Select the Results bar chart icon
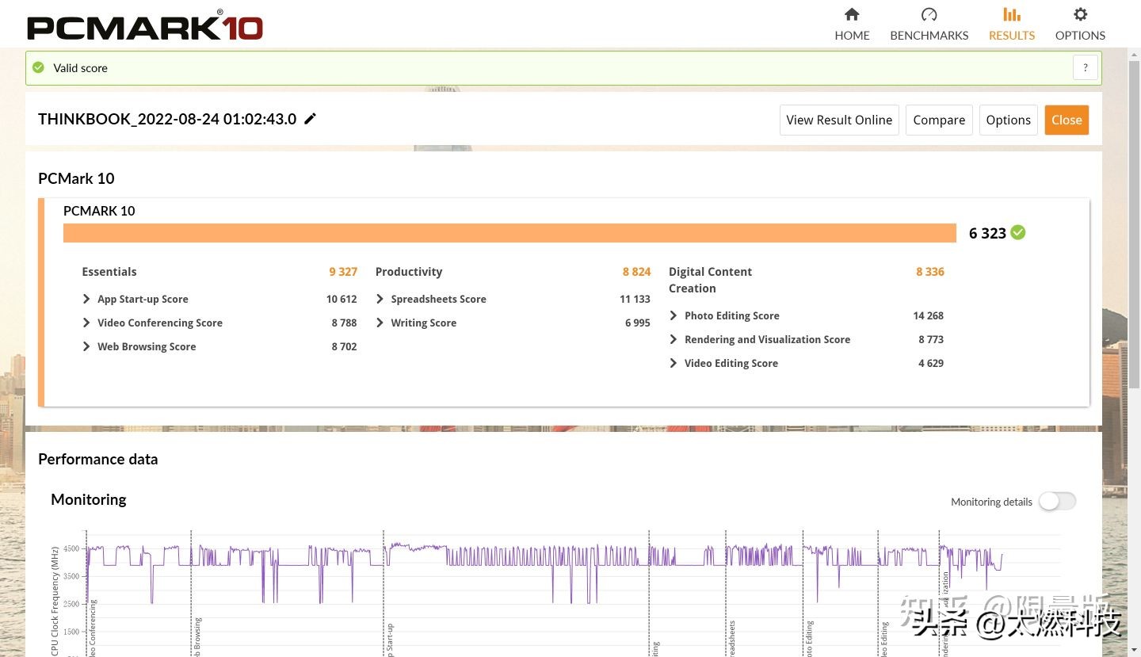1141x657 pixels. pos(1011,15)
